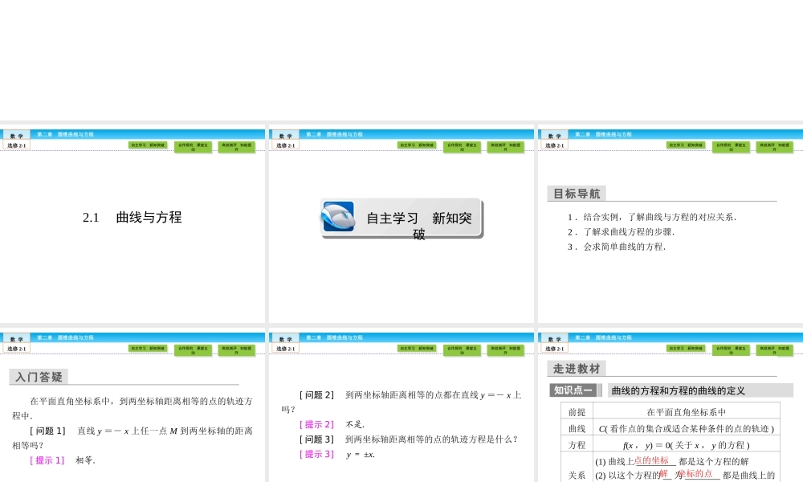The width and height of the screenshot is (803, 482).
Task: Select the pink [提示3] y=±x label
Action: click(x=316, y=454)
